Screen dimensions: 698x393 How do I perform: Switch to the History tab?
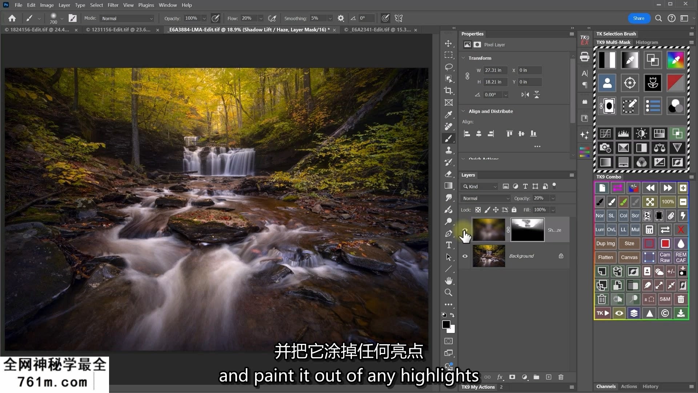(x=650, y=386)
